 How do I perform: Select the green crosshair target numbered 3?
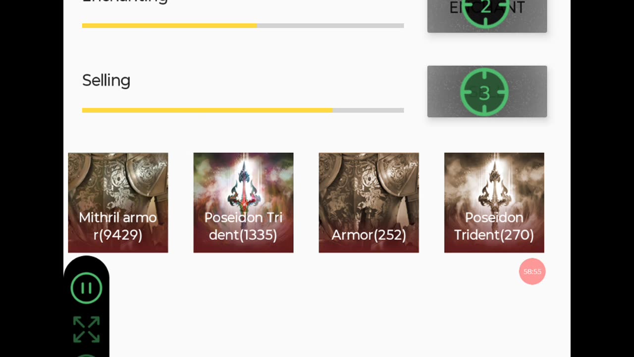coord(484,92)
